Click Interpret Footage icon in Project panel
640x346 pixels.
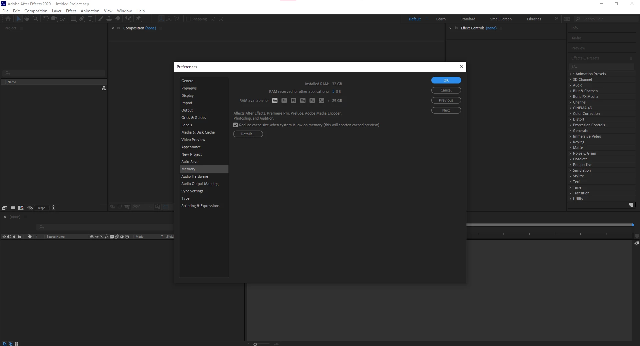[4, 208]
